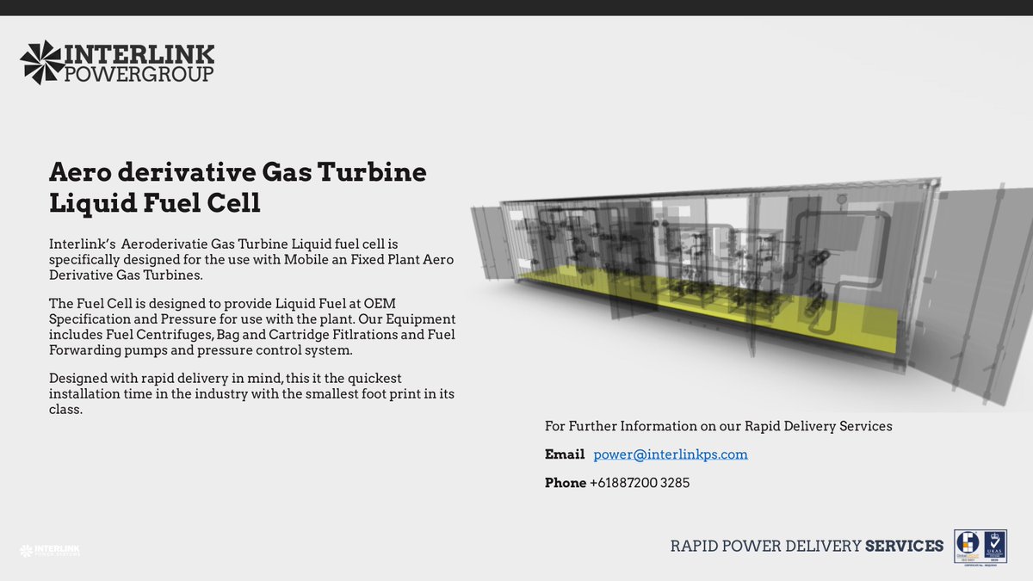Click the paragraph starting 'Designed with rapid delivery'

pos(251,394)
